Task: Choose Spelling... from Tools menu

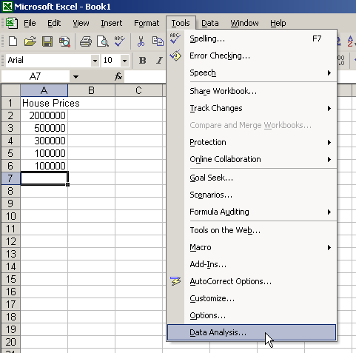Action: 252,38
